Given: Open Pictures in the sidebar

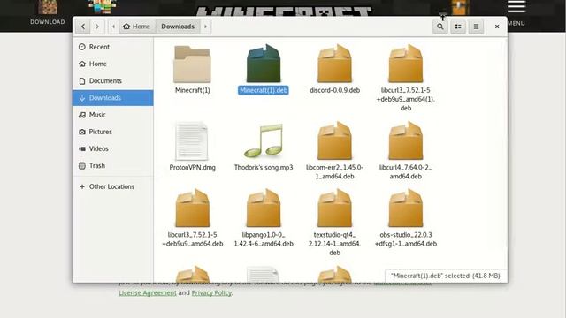Looking at the screenshot, I should click(x=112, y=132).
